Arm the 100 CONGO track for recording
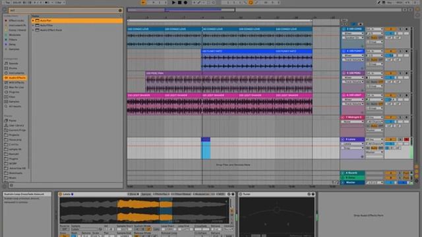422x237 pixels. click(x=406, y=29)
